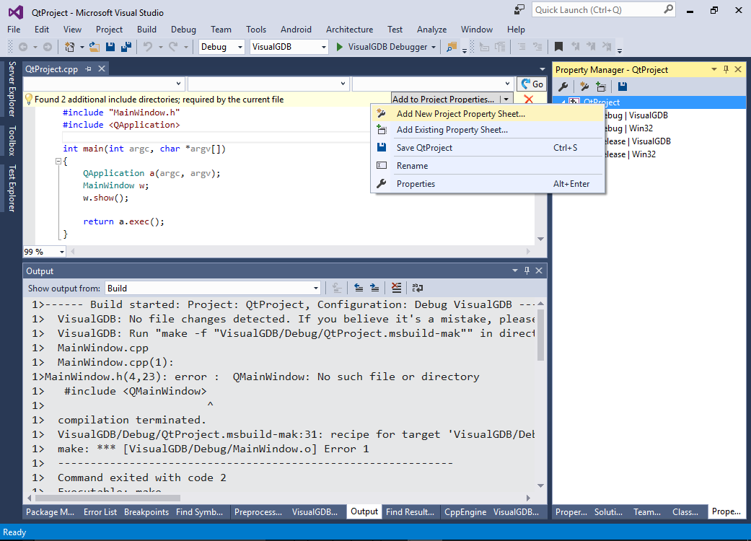This screenshot has width=751, height=541.
Task: Open the Output window options dropdown
Action: pyautogui.click(x=515, y=270)
